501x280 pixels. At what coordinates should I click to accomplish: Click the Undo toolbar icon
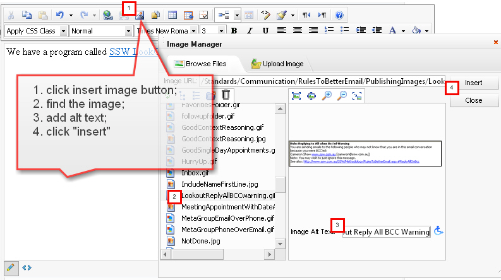(59, 15)
